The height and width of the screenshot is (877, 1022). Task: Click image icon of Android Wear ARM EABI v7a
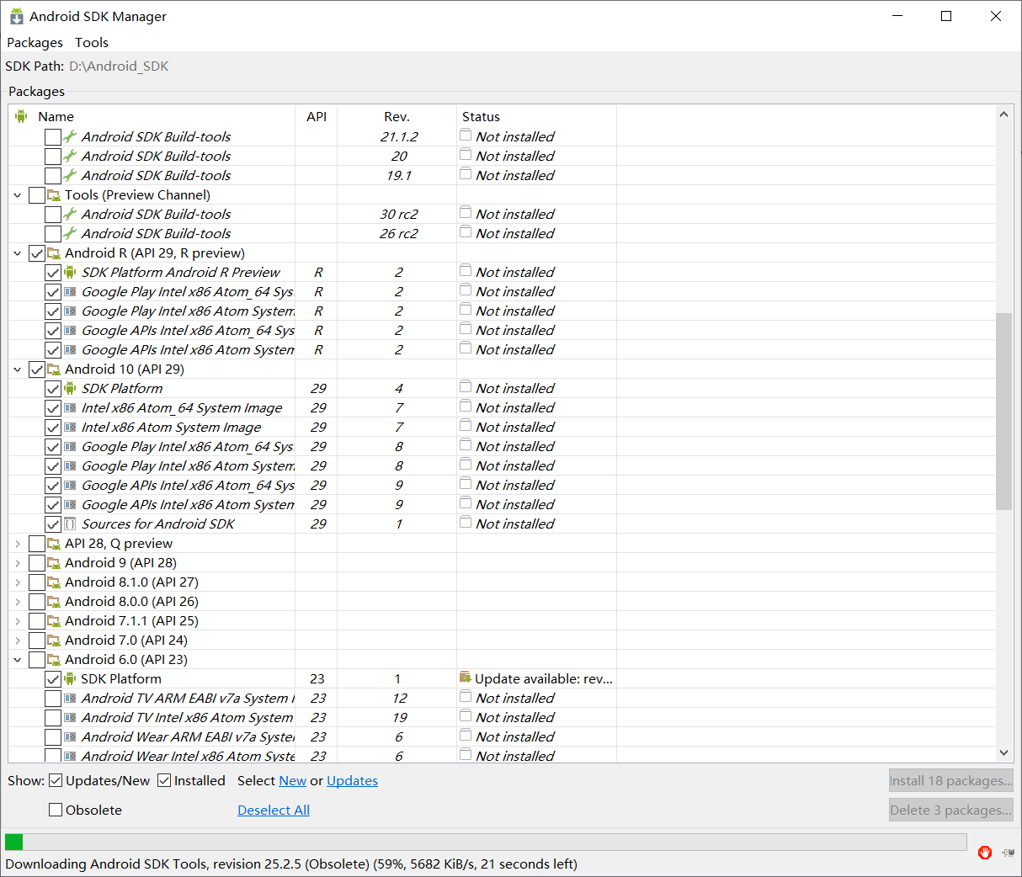click(x=71, y=736)
